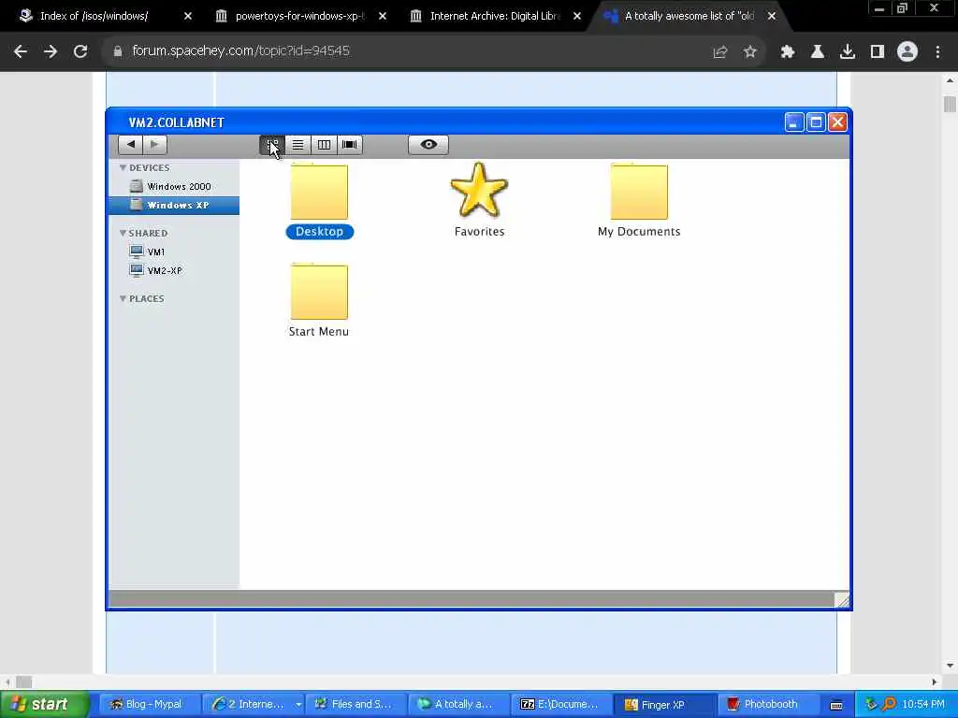The image size is (958, 718).
Task: Open Chrome labs flask icon
Action: 818,52
